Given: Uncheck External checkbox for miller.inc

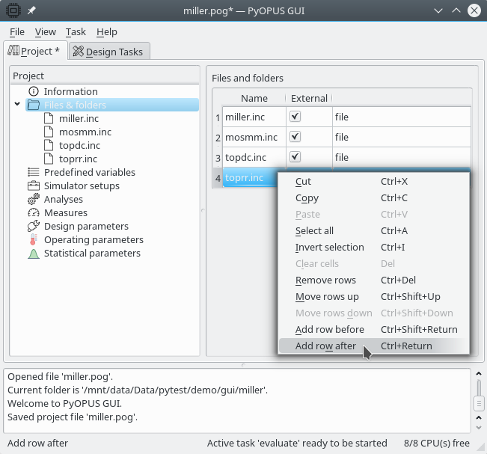Looking at the screenshot, I should point(295,117).
